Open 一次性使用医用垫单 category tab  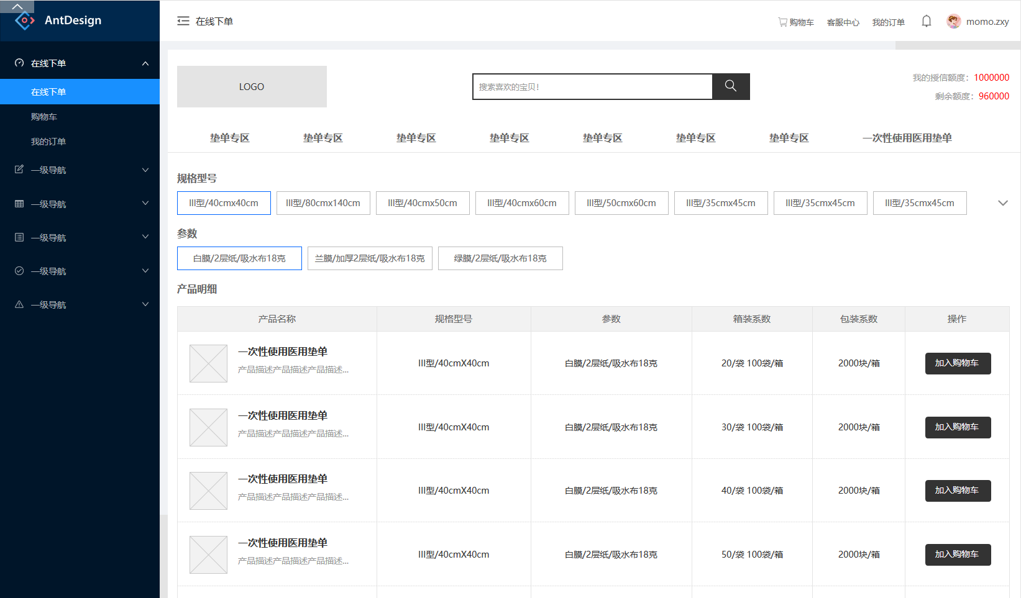[907, 138]
